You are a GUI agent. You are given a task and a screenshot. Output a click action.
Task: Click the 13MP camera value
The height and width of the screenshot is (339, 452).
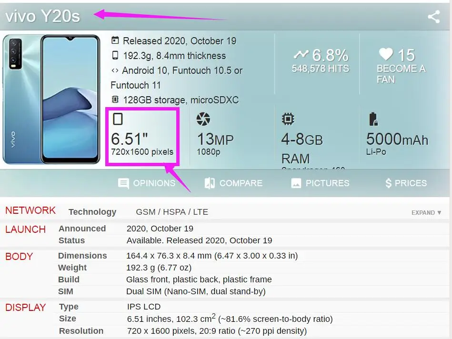(215, 139)
